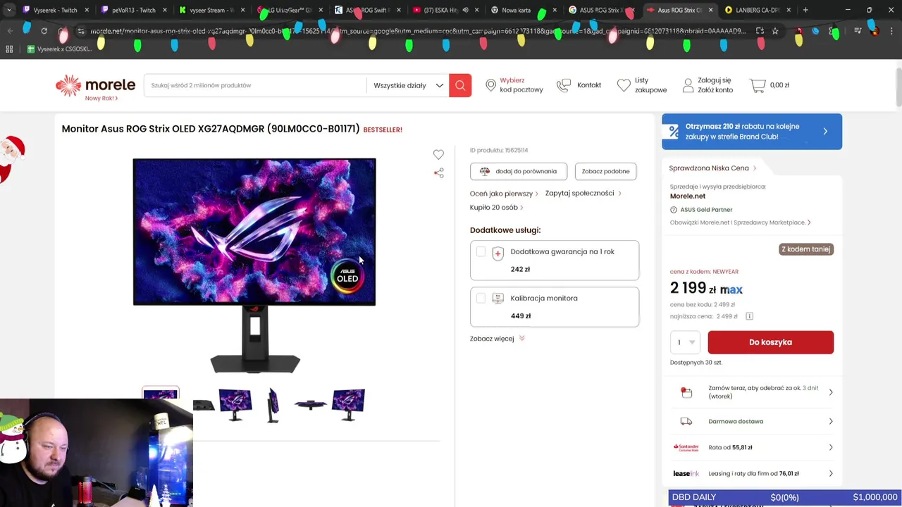
Task: Click the Z kodem taniej badge
Action: [x=806, y=249]
